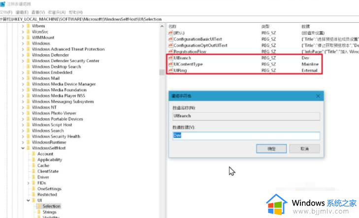Click the Registry Editor app icon in title bar
Viewport: 359px width, 218px height.
tap(2, 4)
